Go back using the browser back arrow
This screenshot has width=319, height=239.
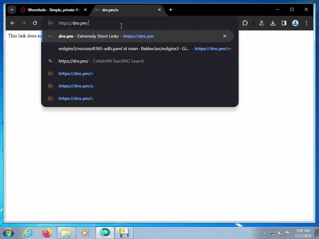click(x=12, y=23)
